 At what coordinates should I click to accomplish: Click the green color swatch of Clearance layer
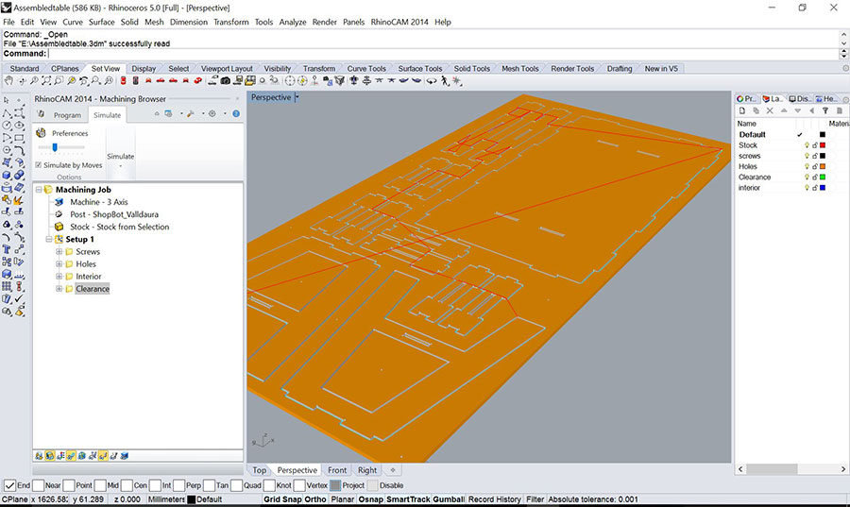coord(823,177)
